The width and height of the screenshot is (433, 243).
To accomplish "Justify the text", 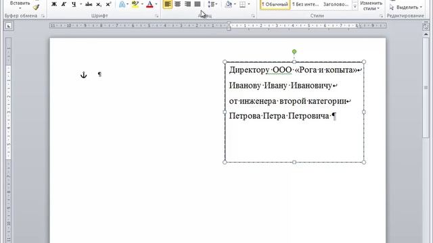I will [198, 4].
